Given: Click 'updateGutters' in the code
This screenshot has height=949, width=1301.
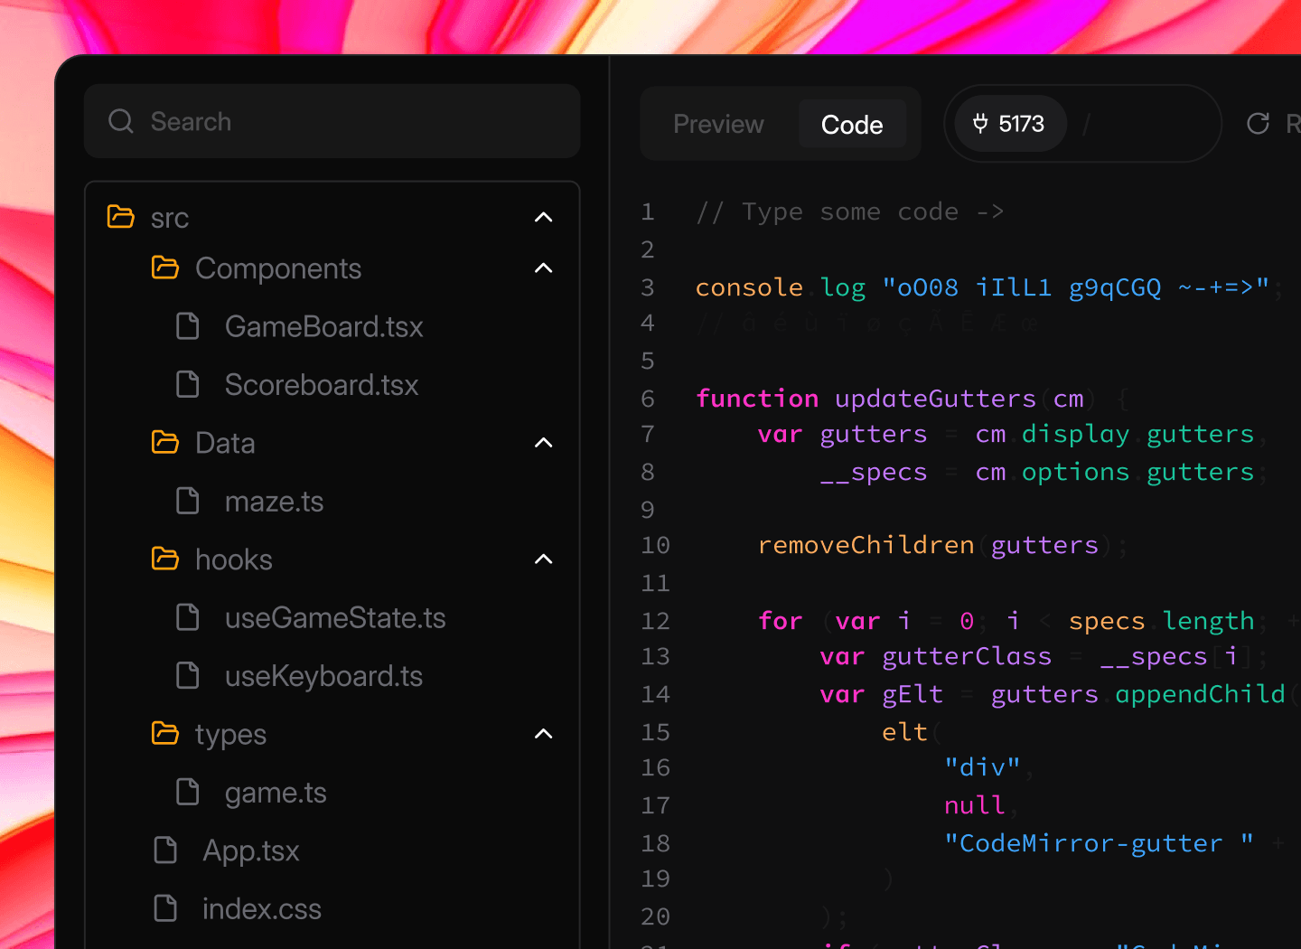Looking at the screenshot, I should [x=935, y=399].
